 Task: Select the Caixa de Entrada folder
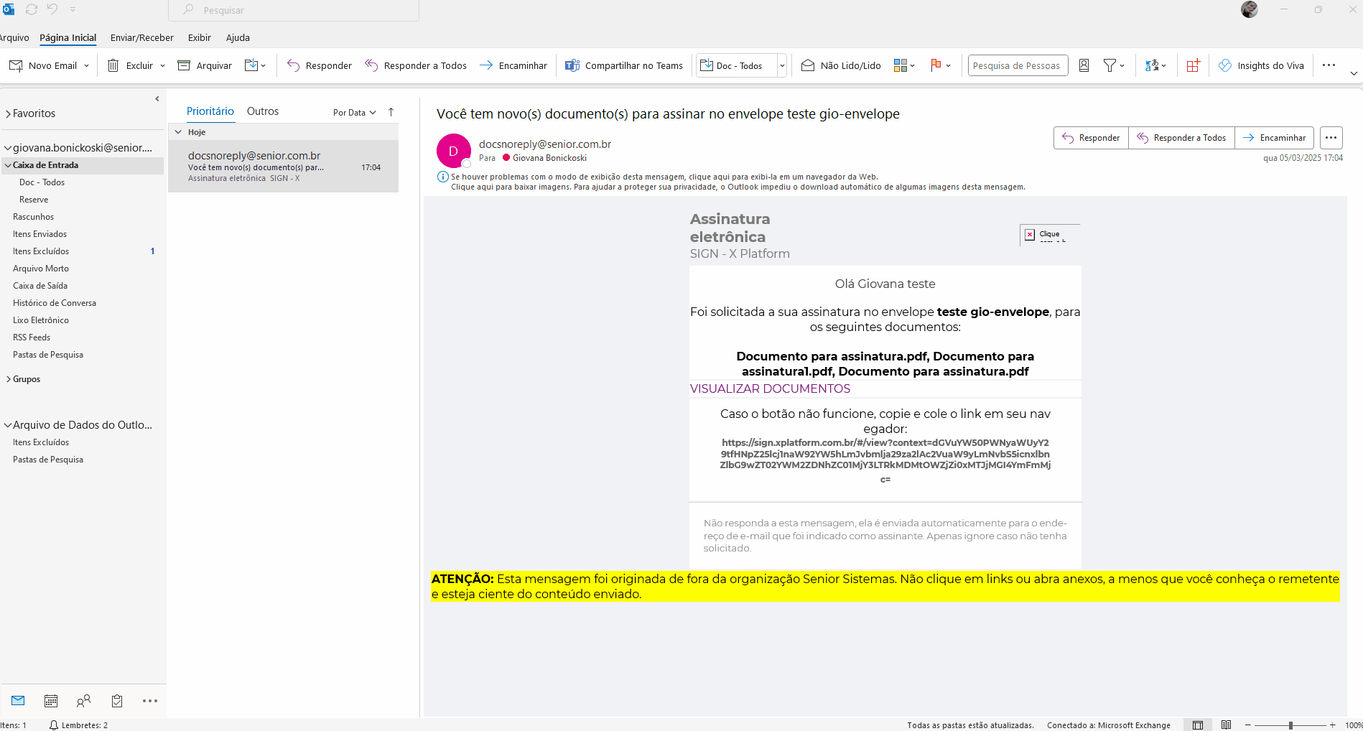click(83, 165)
